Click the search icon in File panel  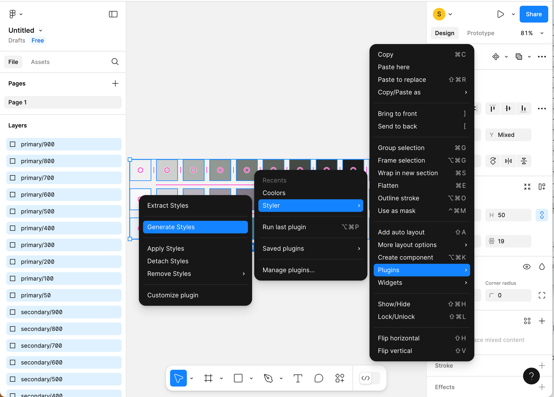[115, 62]
